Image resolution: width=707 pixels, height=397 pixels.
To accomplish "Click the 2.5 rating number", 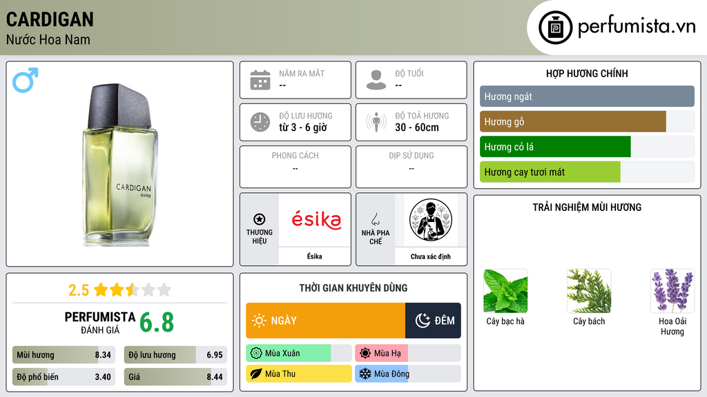I will pyautogui.click(x=79, y=290).
